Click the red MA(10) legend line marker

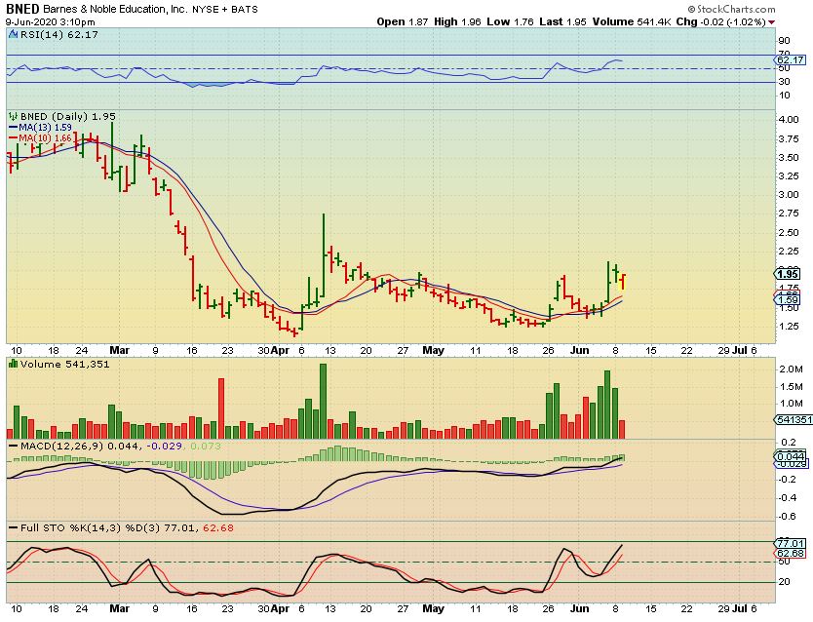pyautogui.click(x=13, y=138)
